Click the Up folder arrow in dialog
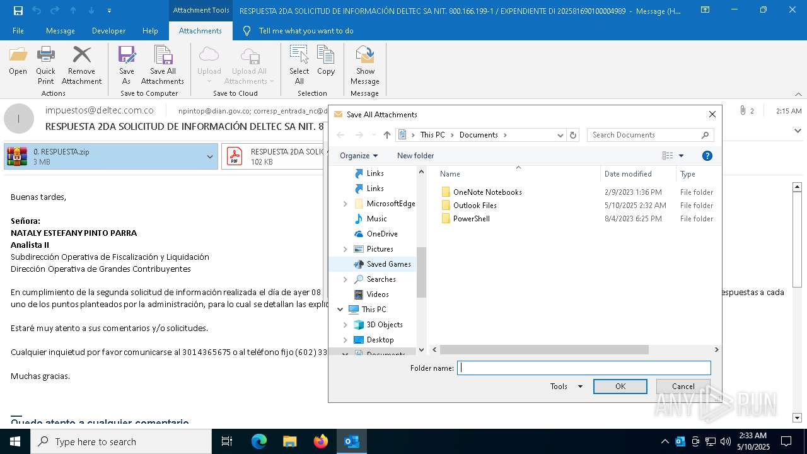The image size is (807, 454). (x=387, y=135)
